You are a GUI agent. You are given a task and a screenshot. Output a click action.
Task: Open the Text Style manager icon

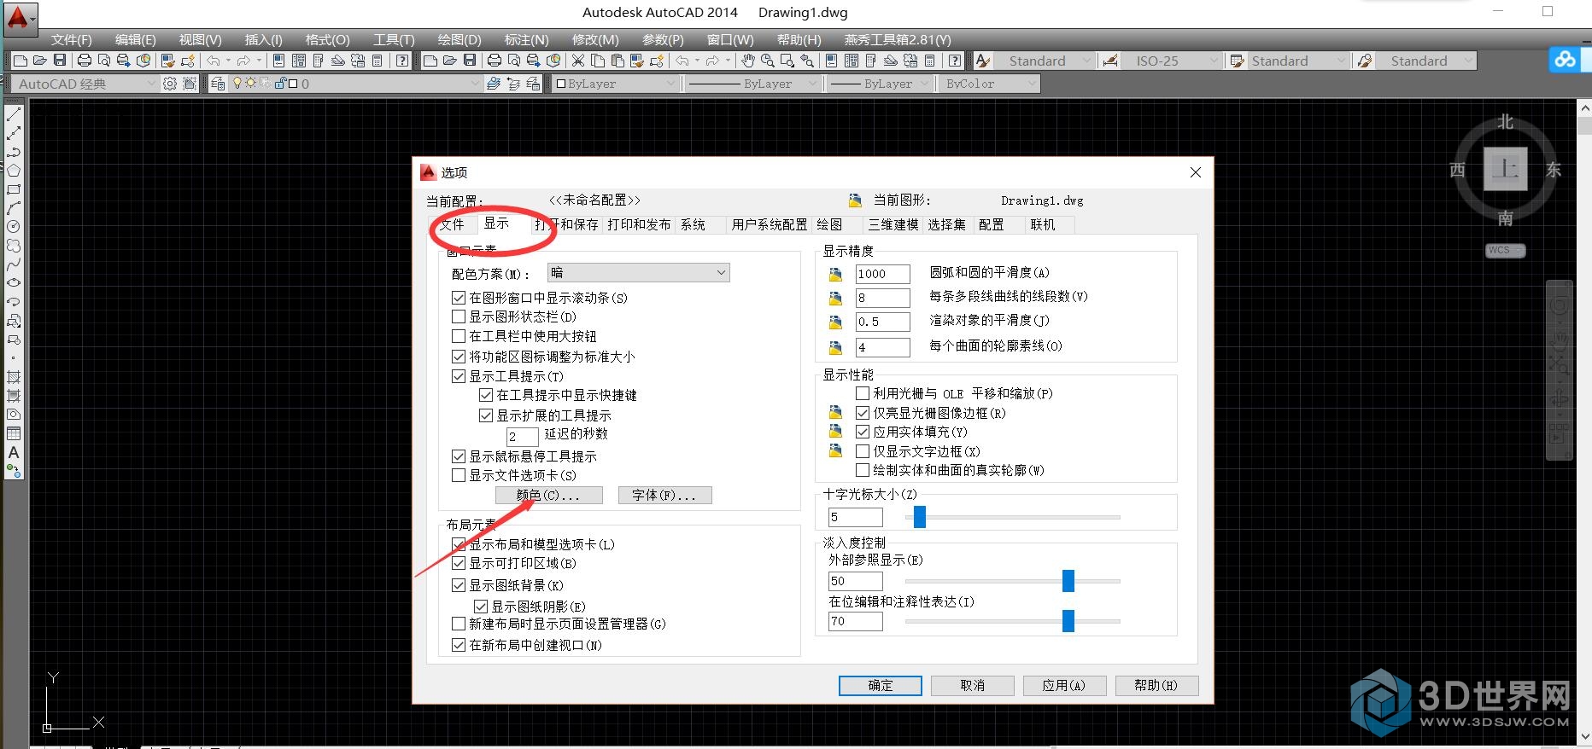click(x=983, y=61)
